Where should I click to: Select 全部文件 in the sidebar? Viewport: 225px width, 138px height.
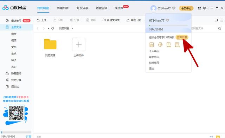point(16,27)
